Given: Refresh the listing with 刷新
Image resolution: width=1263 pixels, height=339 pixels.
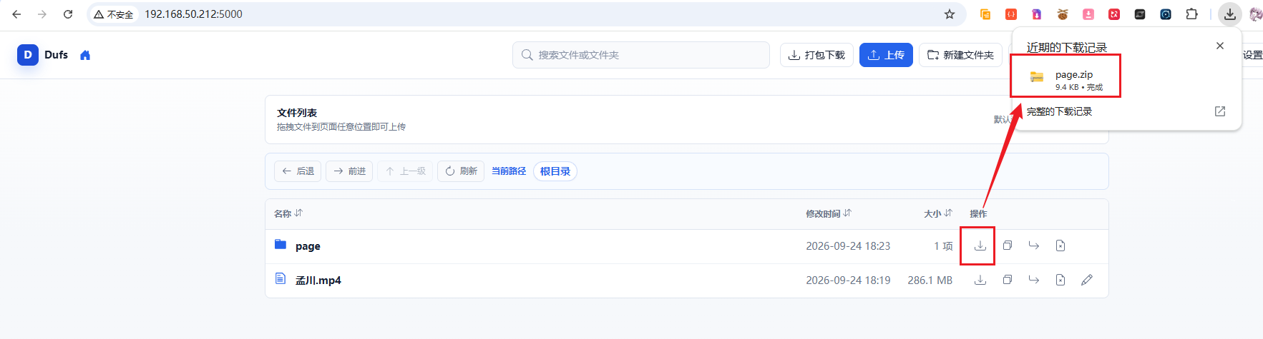Looking at the screenshot, I should 461,171.
